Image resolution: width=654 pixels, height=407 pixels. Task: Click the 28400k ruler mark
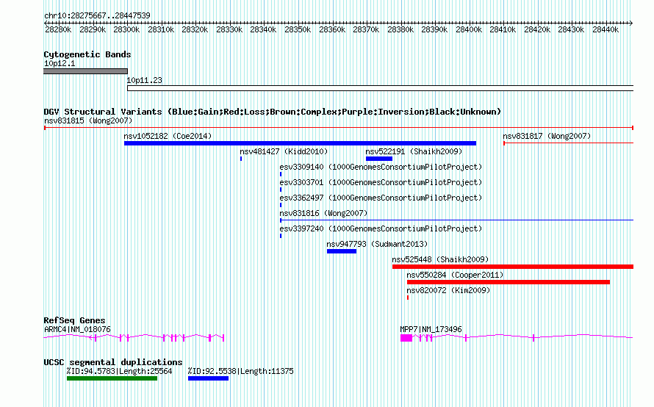coord(469,29)
